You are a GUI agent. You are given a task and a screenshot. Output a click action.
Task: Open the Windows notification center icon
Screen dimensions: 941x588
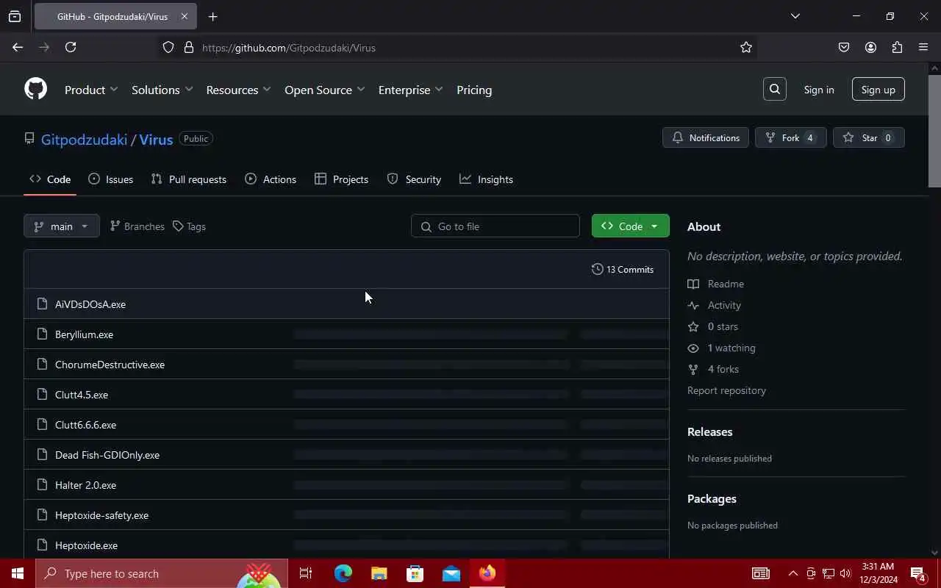917,573
